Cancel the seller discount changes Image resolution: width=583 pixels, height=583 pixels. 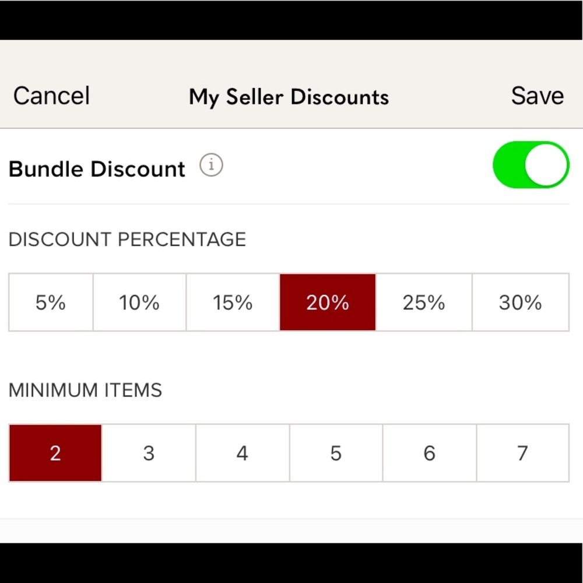(51, 96)
